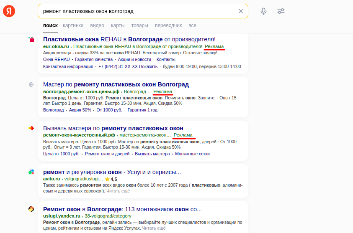This screenshot has height=233, width=353.
Task: Click Реклама label on Вызвать мастера result
Action: 183,135
